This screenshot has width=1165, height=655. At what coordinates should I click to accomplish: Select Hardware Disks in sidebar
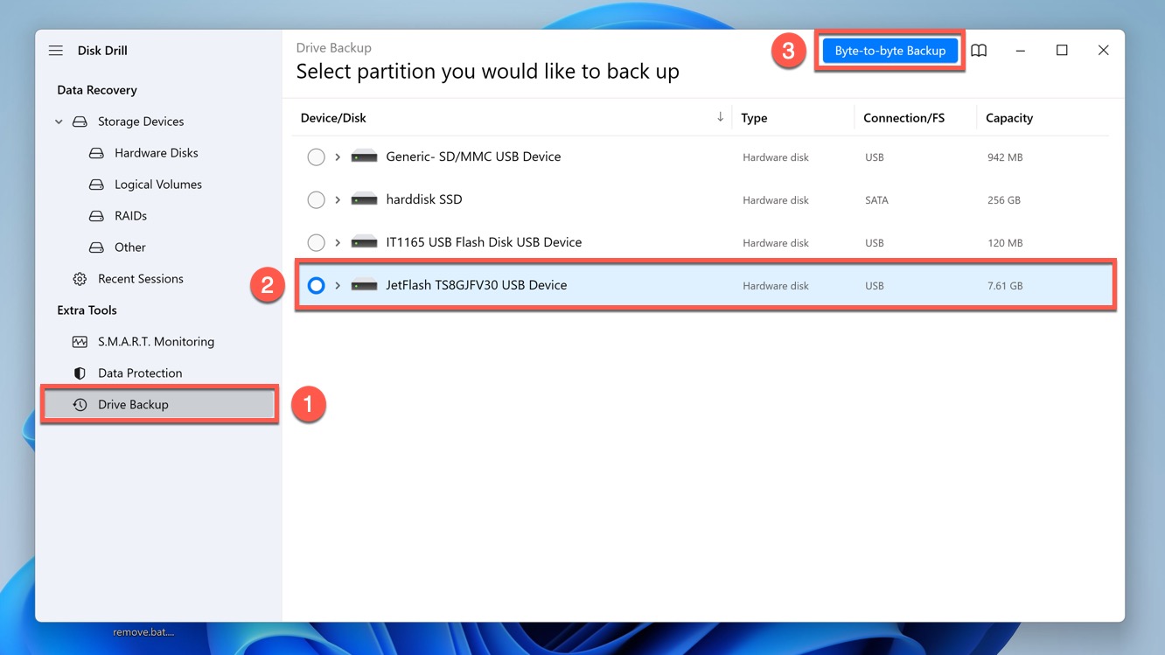point(154,152)
